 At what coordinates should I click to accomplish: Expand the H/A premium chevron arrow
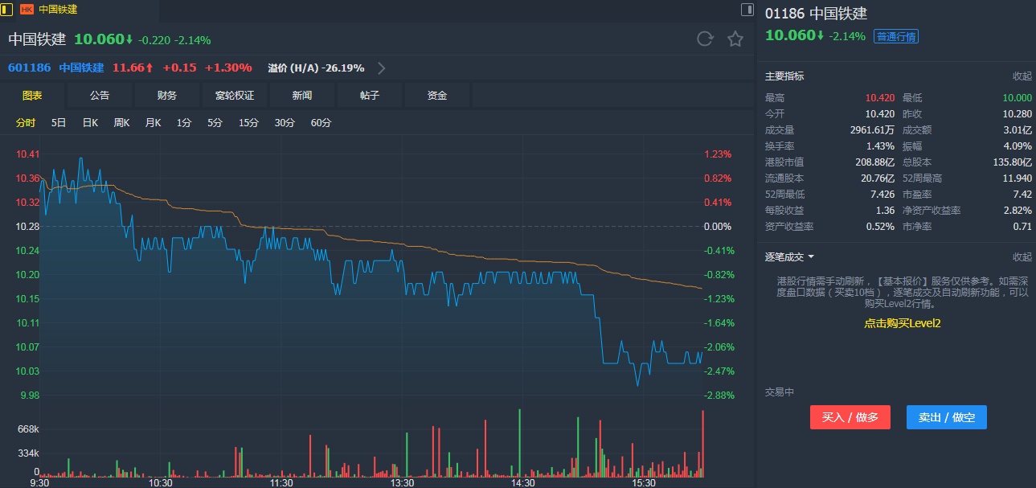pos(382,68)
